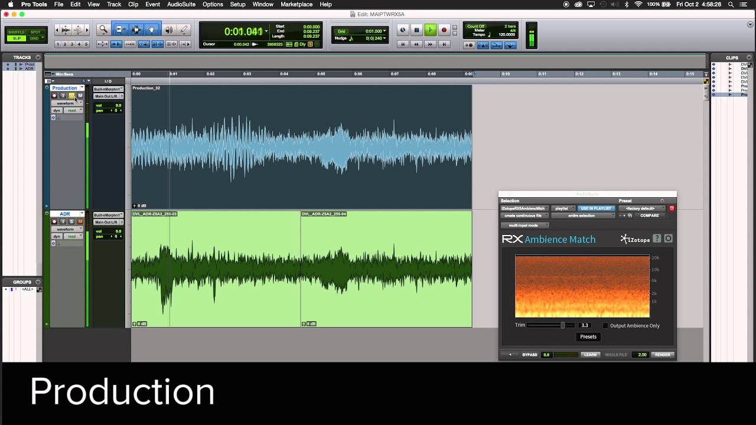The height and width of the screenshot is (425, 756).
Task: Enable Shuffle edit mode
Action: coord(17,32)
